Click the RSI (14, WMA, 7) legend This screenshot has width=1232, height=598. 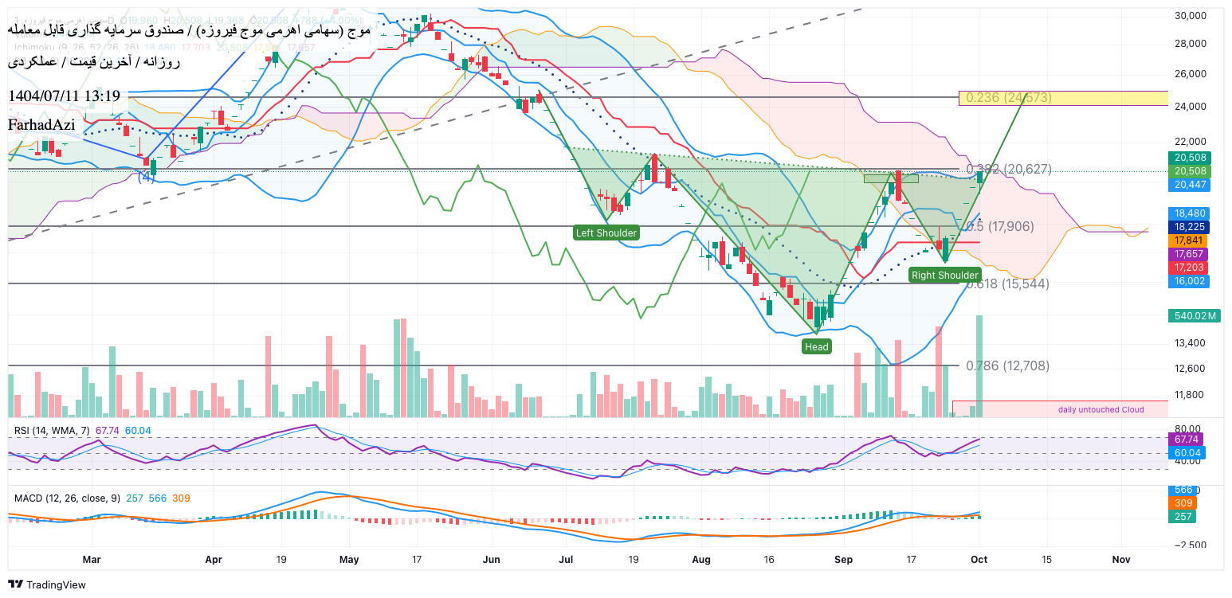pyautogui.click(x=53, y=430)
